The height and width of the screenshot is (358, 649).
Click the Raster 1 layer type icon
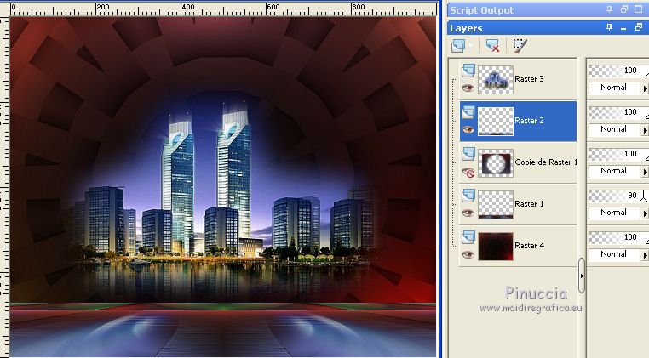coord(468,196)
